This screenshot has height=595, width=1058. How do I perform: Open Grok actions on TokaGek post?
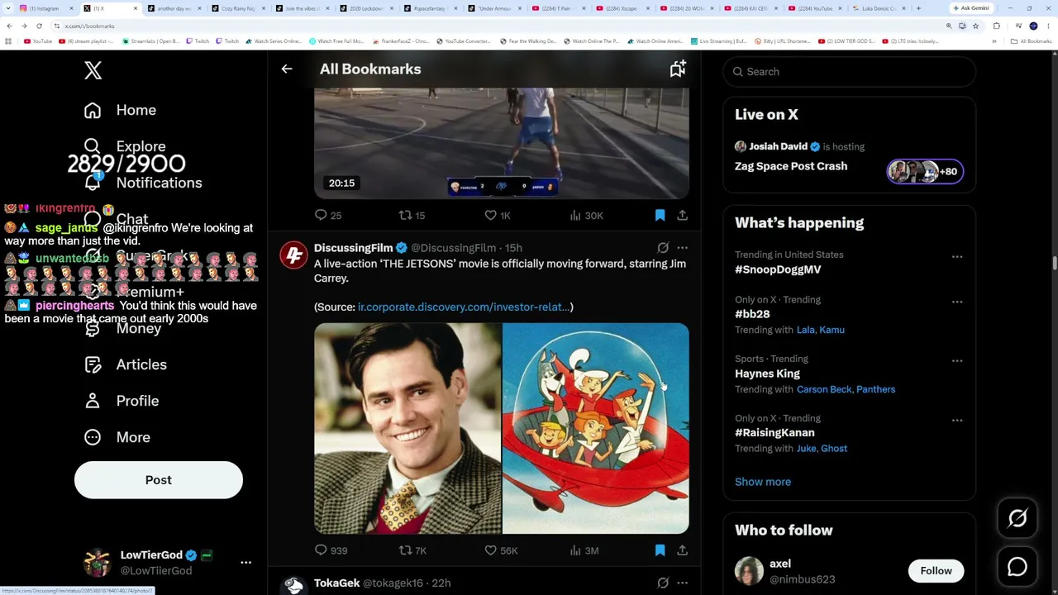point(663,583)
